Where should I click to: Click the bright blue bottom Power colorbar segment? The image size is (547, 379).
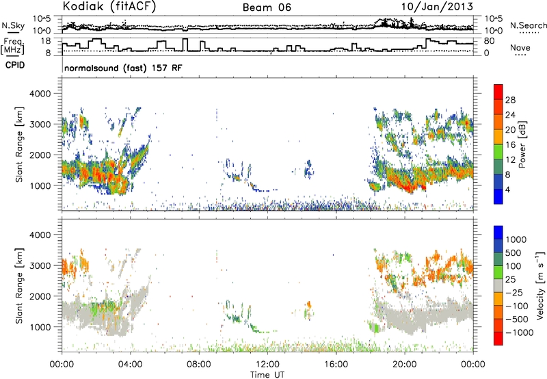coord(498,196)
